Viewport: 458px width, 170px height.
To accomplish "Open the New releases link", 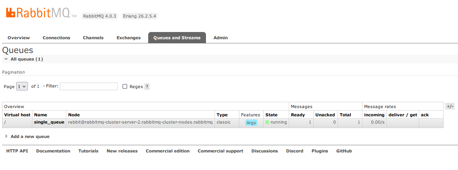I will [x=122, y=151].
